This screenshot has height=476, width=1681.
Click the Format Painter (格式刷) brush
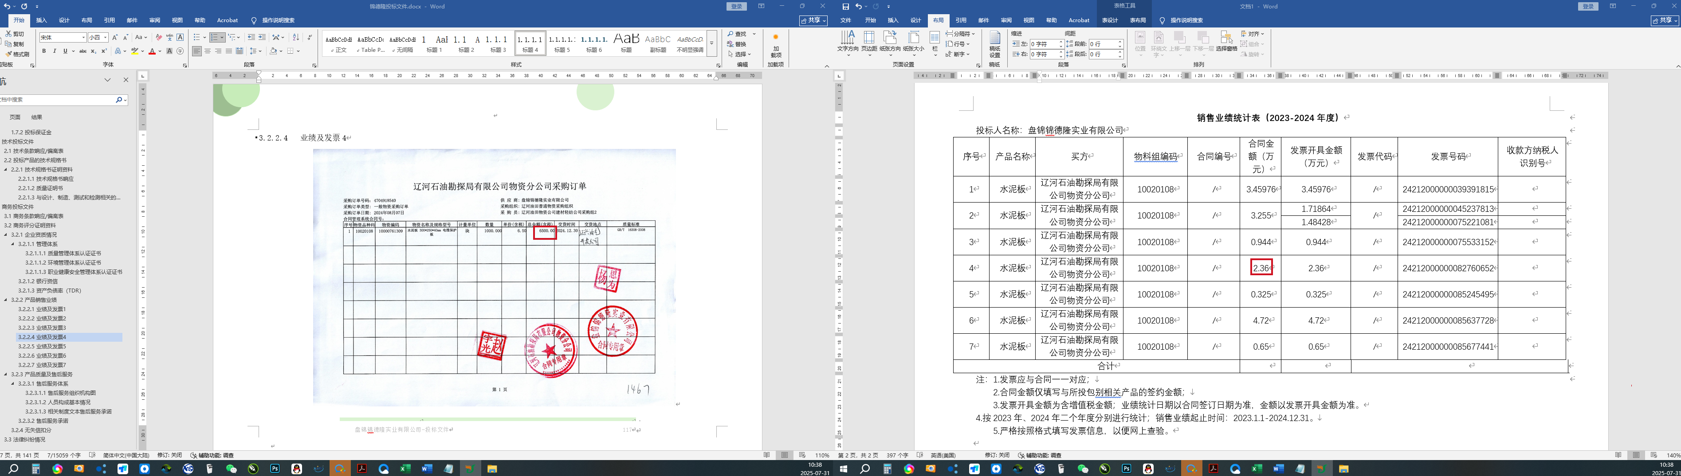(x=17, y=54)
